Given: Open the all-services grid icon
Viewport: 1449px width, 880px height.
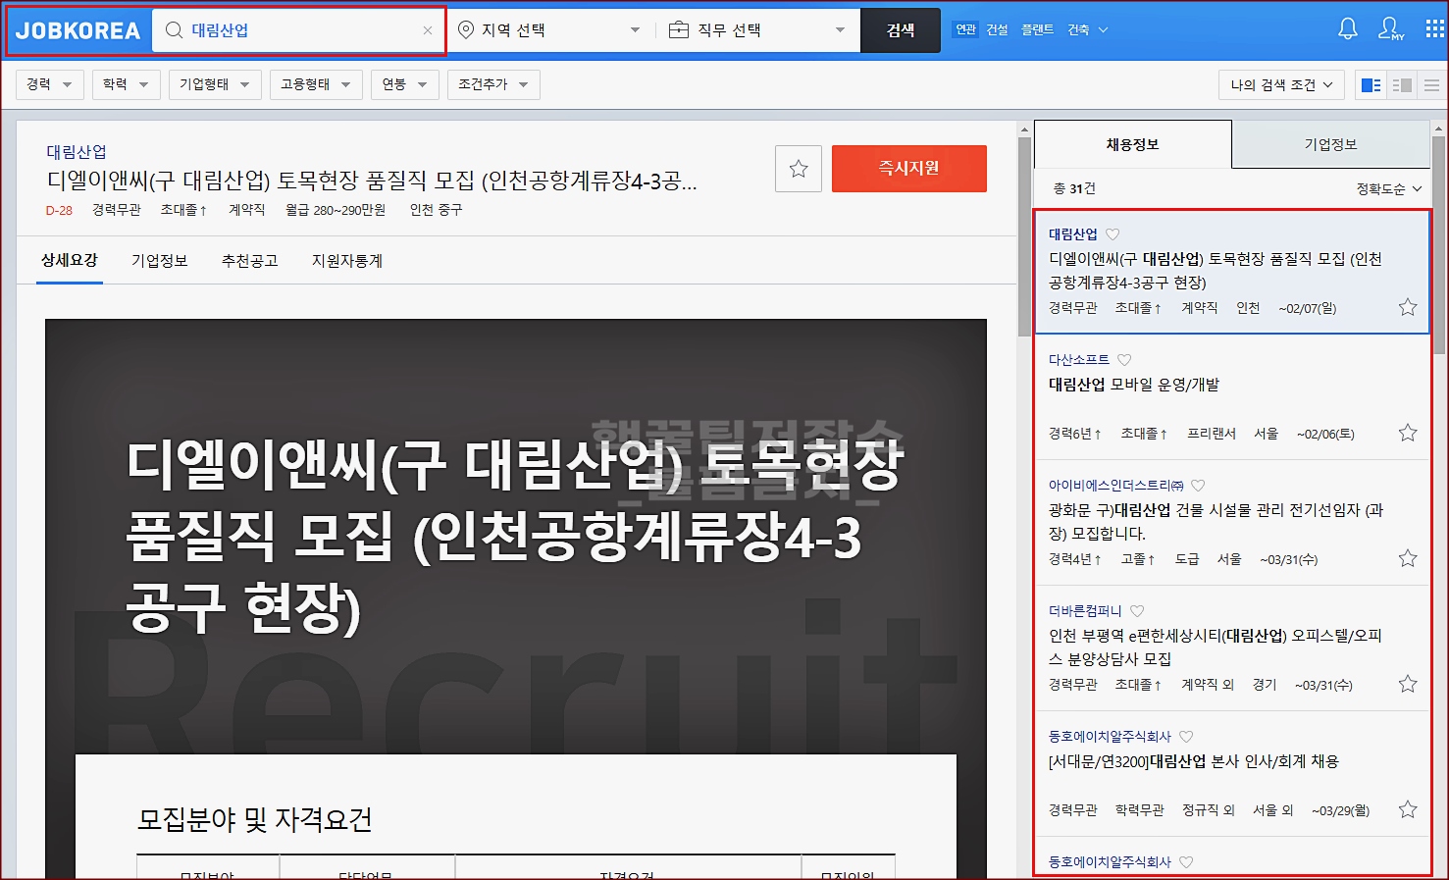Looking at the screenshot, I should [1434, 29].
